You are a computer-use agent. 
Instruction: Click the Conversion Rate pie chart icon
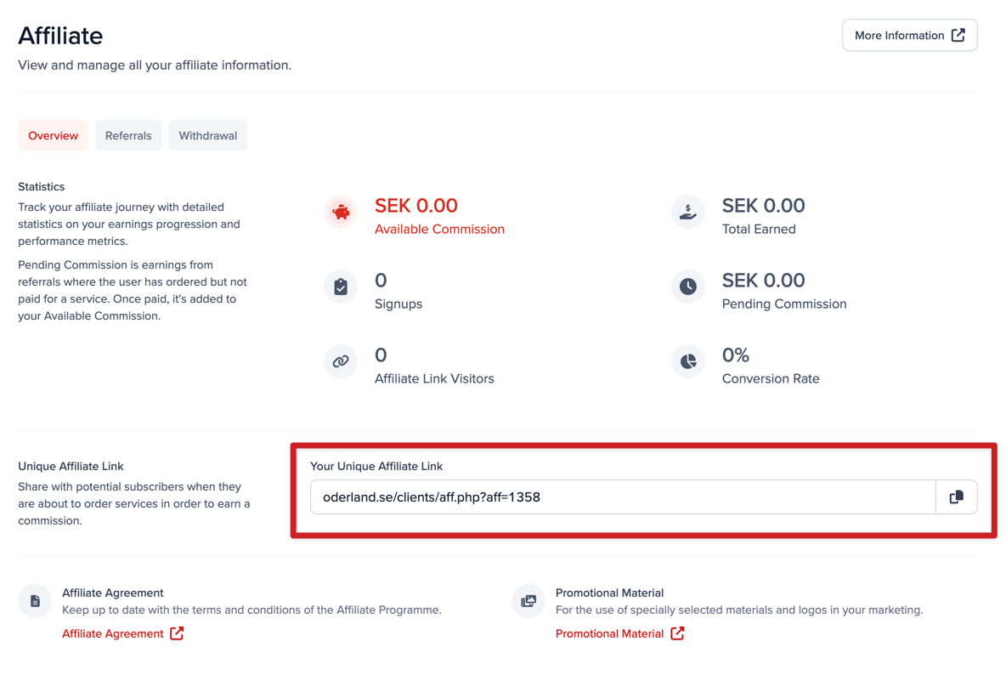[x=687, y=361]
